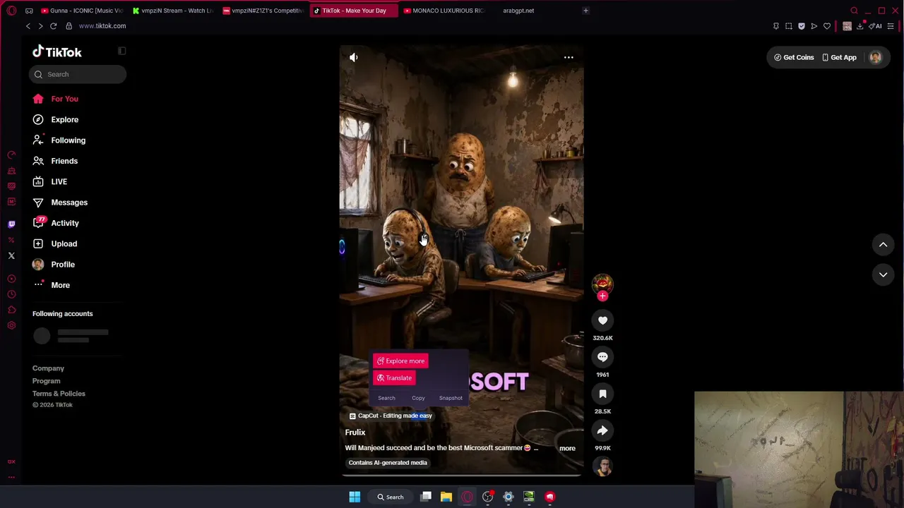The width and height of the screenshot is (904, 508).
Task: Open a new browser tab
Action: (585, 11)
